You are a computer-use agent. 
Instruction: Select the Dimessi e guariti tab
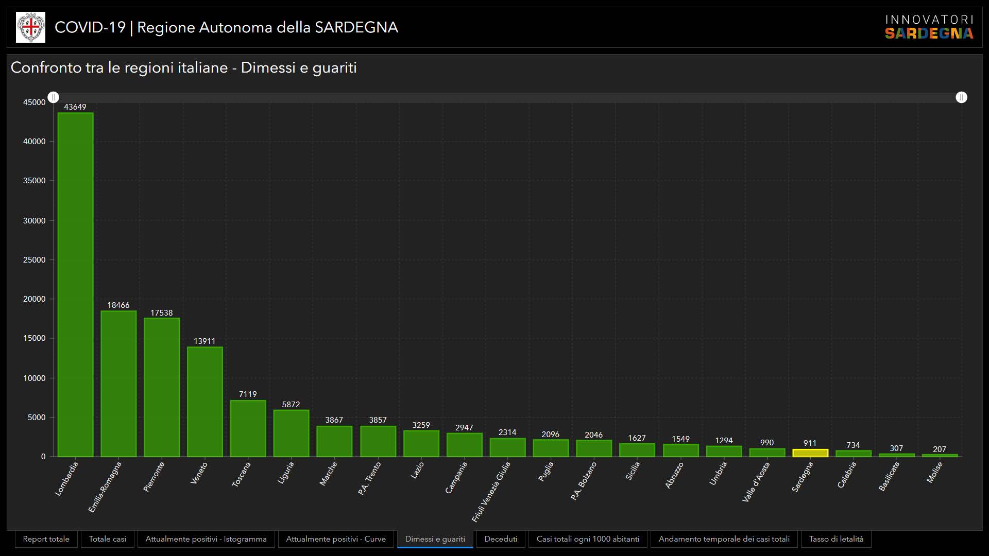(435, 539)
